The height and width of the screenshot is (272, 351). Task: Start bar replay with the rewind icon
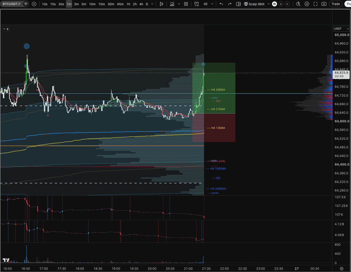pyautogui.click(x=206, y=4)
